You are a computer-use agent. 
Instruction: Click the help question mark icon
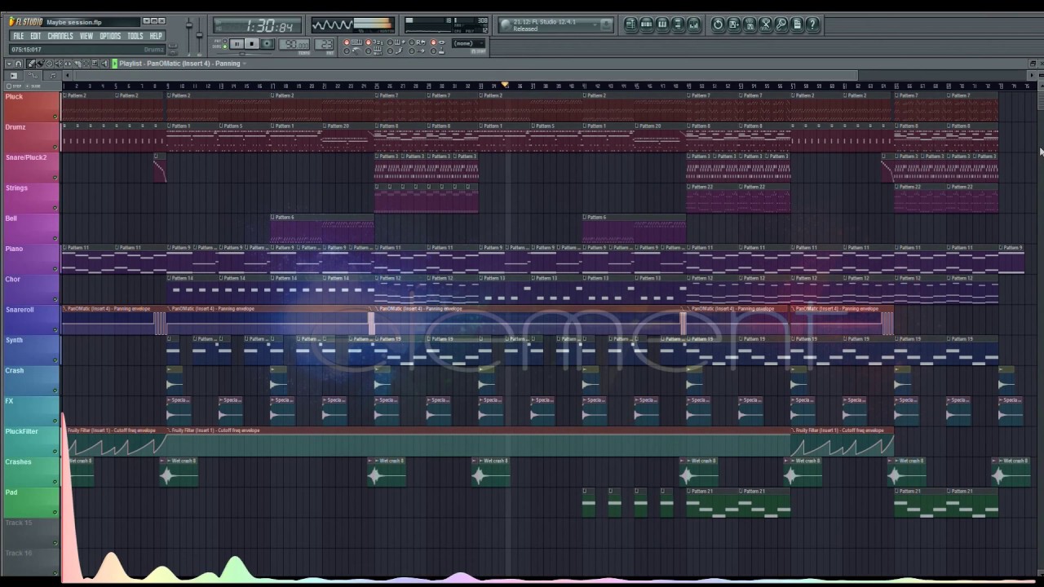point(812,24)
